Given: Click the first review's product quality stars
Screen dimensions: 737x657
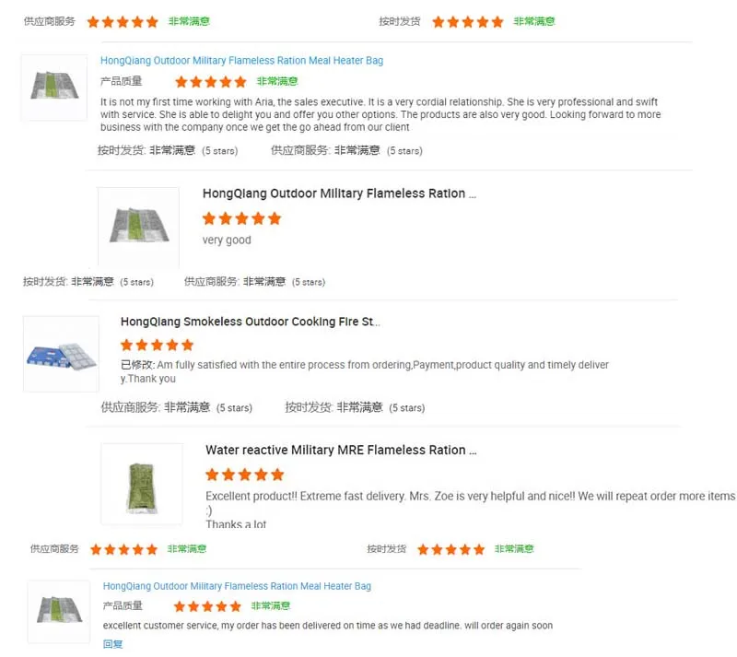Looking at the screenshot, I should [x=210, y=82].
